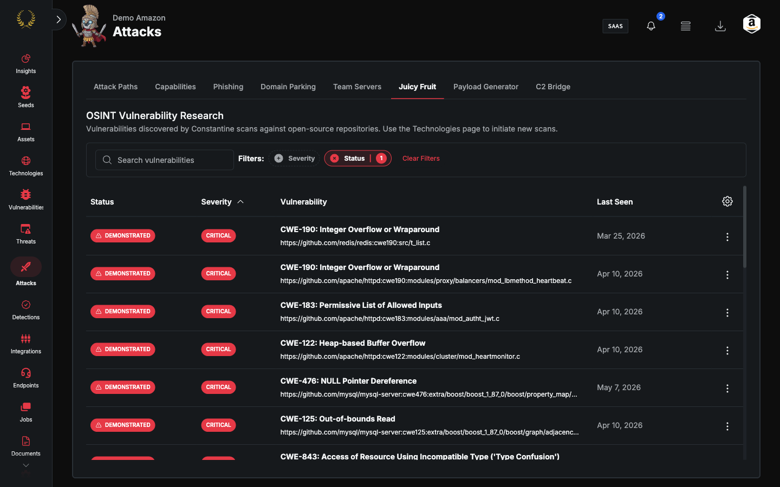The width and height of the screenshot is (780, 487).
Task: Select the Technologies globe icon
Action: pyautogui.click(x=26, y=161)
